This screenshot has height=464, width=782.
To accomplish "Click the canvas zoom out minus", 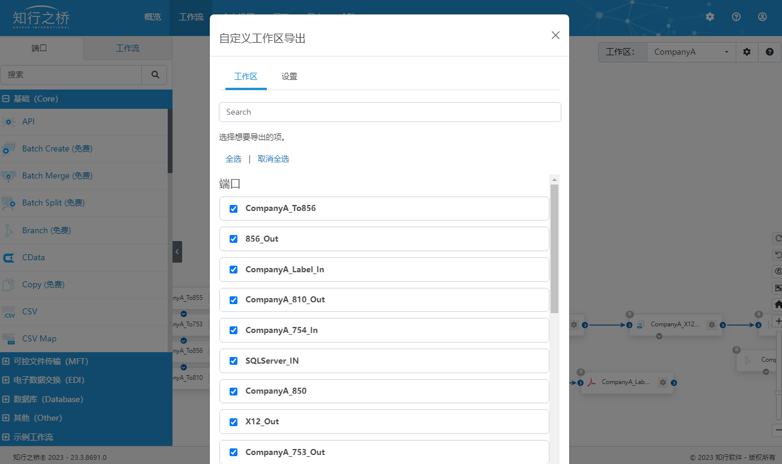I will tap(778, 430).
